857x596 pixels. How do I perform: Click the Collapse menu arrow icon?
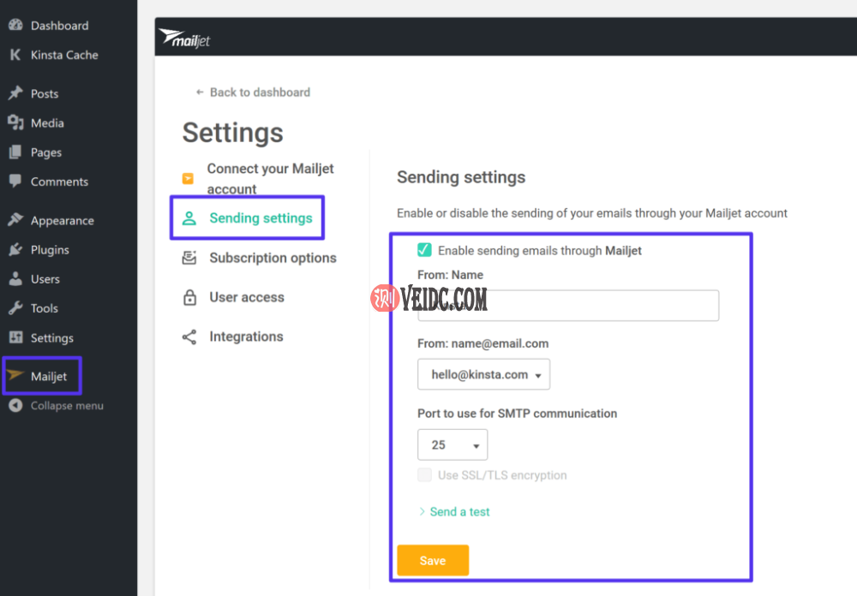point(15,406)
